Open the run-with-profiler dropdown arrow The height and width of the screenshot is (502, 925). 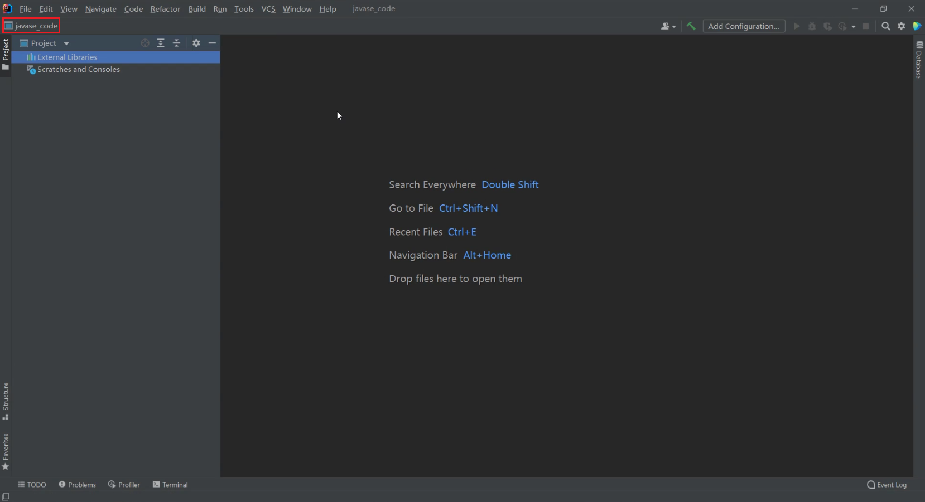click(853, 26)
